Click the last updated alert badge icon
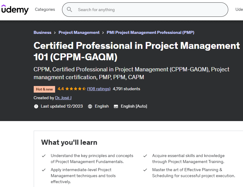 [x=36, y=106]
